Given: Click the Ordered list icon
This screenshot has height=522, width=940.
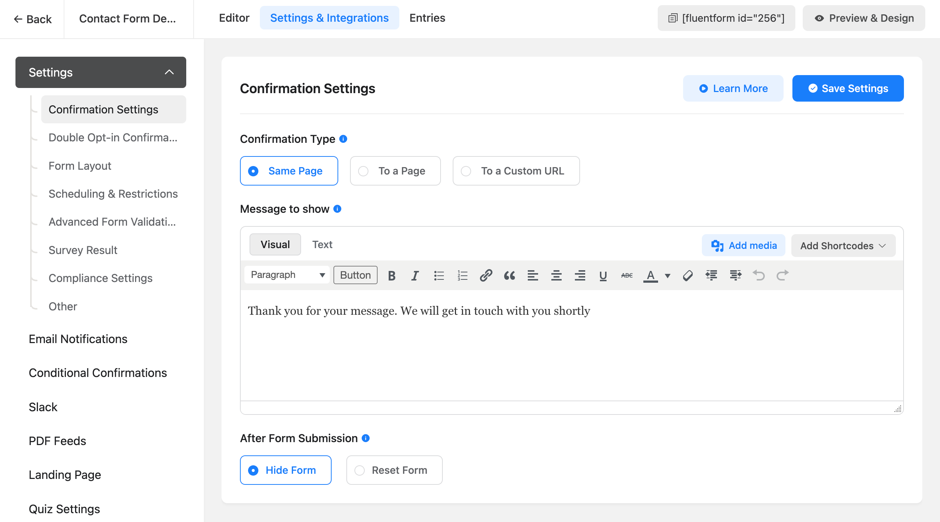Looking at the screenshot, I should (x=462, y=275).
